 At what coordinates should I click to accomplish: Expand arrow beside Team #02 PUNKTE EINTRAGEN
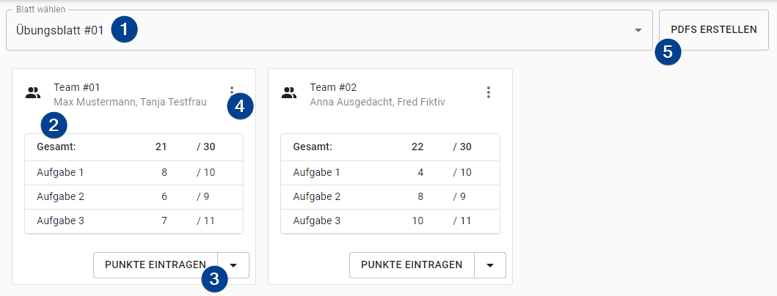point(490,264)
